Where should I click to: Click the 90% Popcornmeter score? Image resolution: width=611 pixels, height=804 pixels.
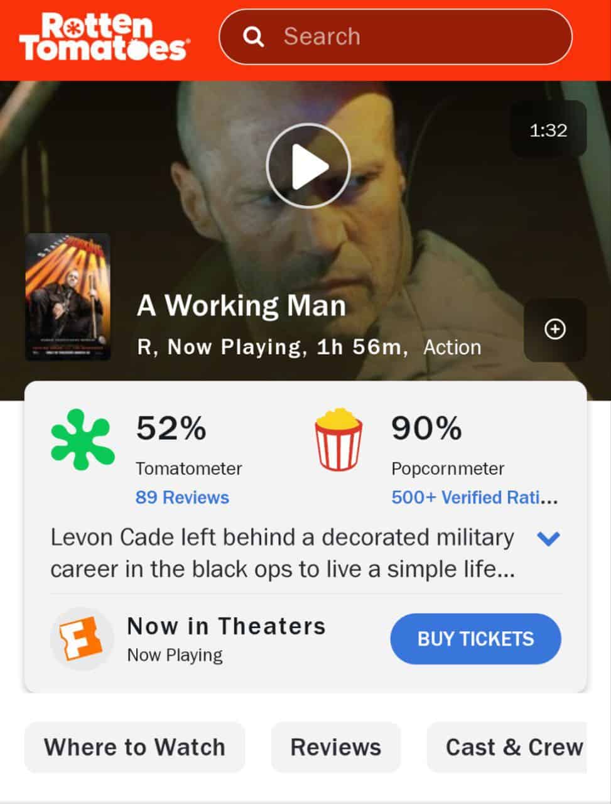[427, 428]
